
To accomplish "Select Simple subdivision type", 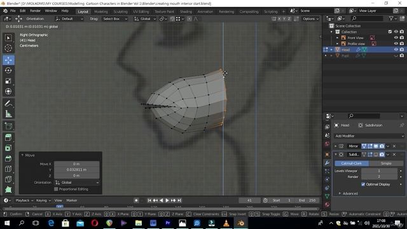I will coord(386,163).
